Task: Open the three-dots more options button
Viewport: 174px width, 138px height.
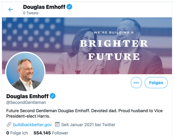Action: point(136,82)
